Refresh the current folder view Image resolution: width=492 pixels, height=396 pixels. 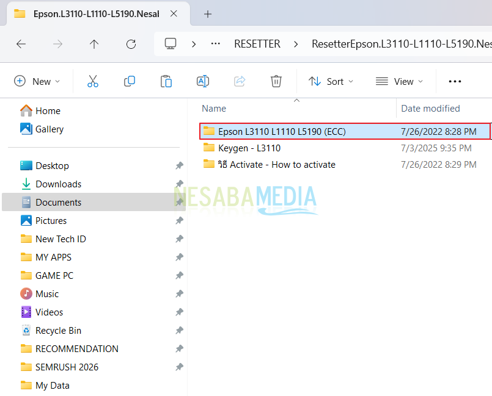[x=131, y=44]
